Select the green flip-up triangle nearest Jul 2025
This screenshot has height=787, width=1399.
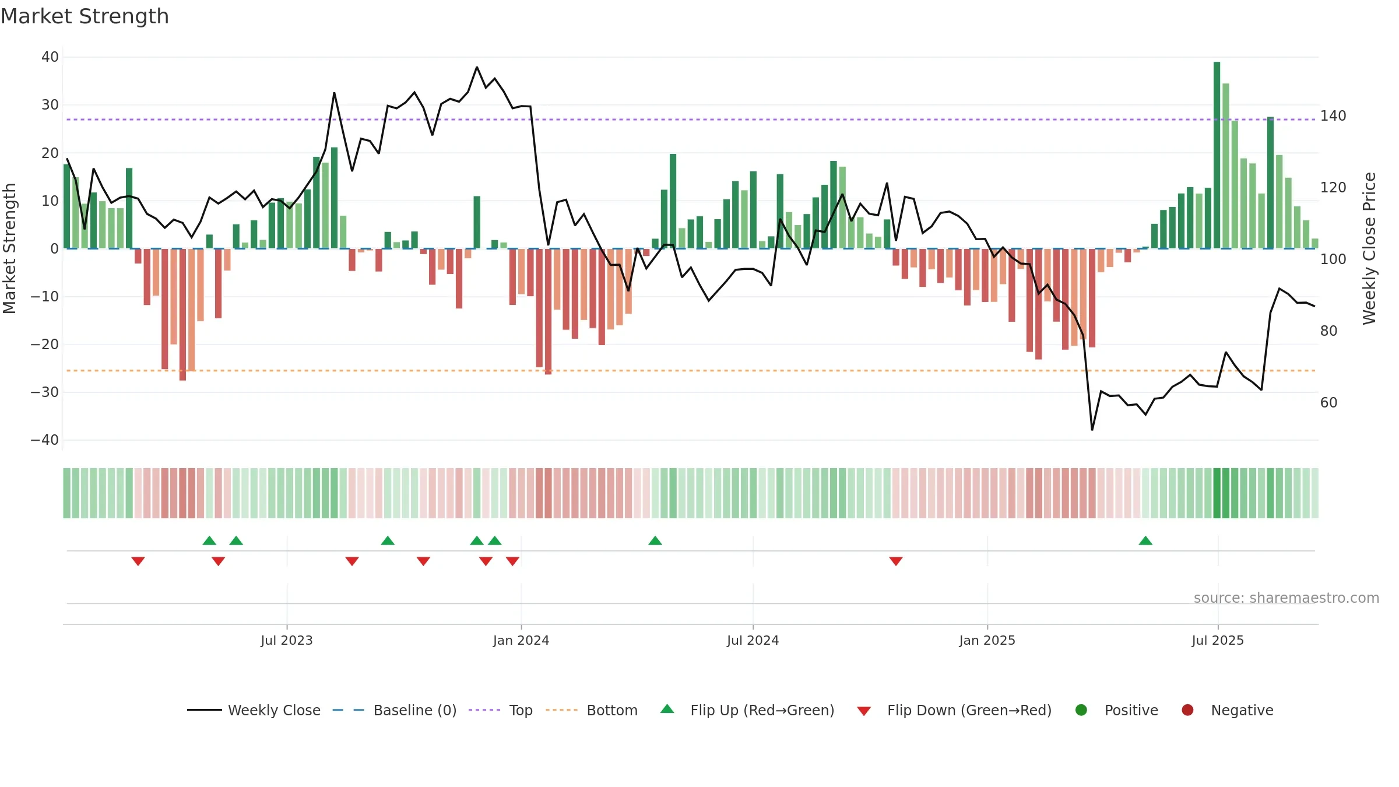click(x=1145, y=540)
